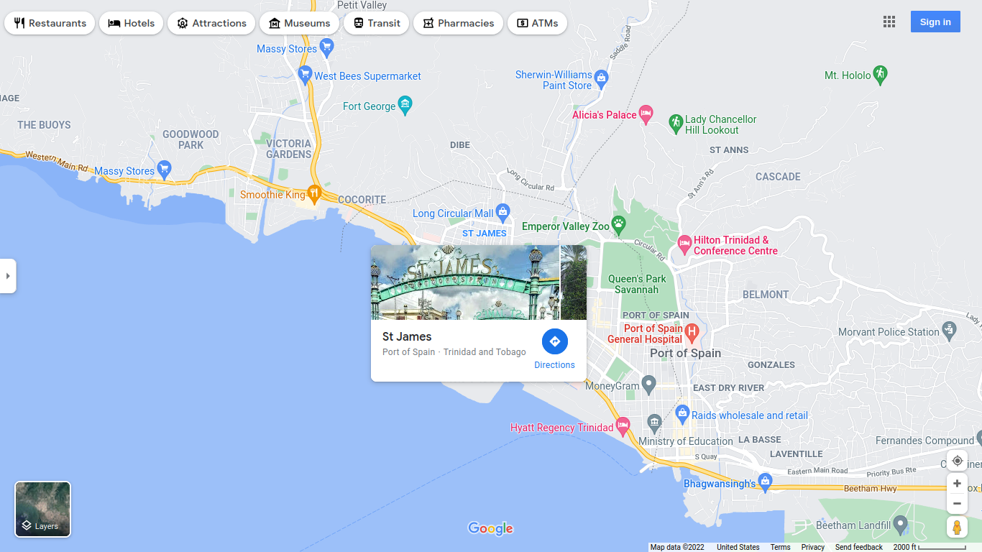Select the MoneyGram location pin
The width and height of the screenshot is (982, 552).
648,385
